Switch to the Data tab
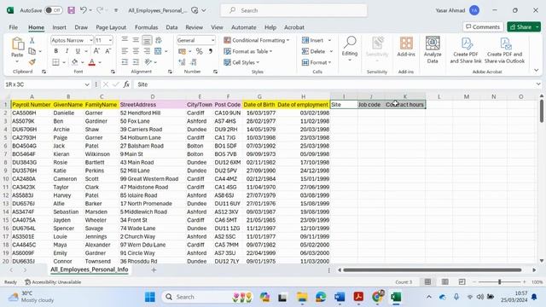Image resolution: width=546 pixels, height=307 pixels. click(x=171, y=27)
